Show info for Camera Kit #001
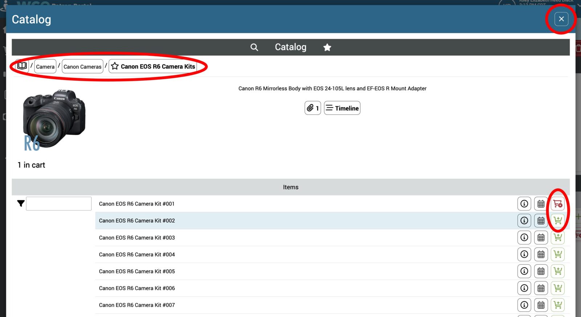The width and height of the screenshot is (581, 317). (x=524, y=204)
